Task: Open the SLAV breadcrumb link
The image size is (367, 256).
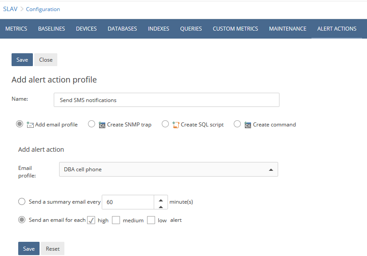Action: [x=10, y=8]
